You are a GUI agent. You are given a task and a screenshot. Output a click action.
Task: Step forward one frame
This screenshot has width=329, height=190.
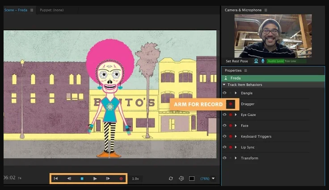[108, 178]
